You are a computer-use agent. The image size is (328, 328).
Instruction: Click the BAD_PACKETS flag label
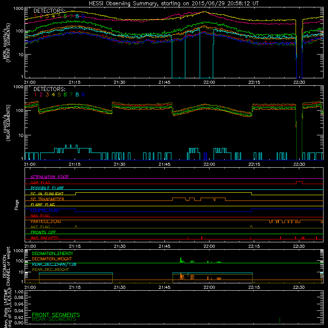[x=45, y=238]
